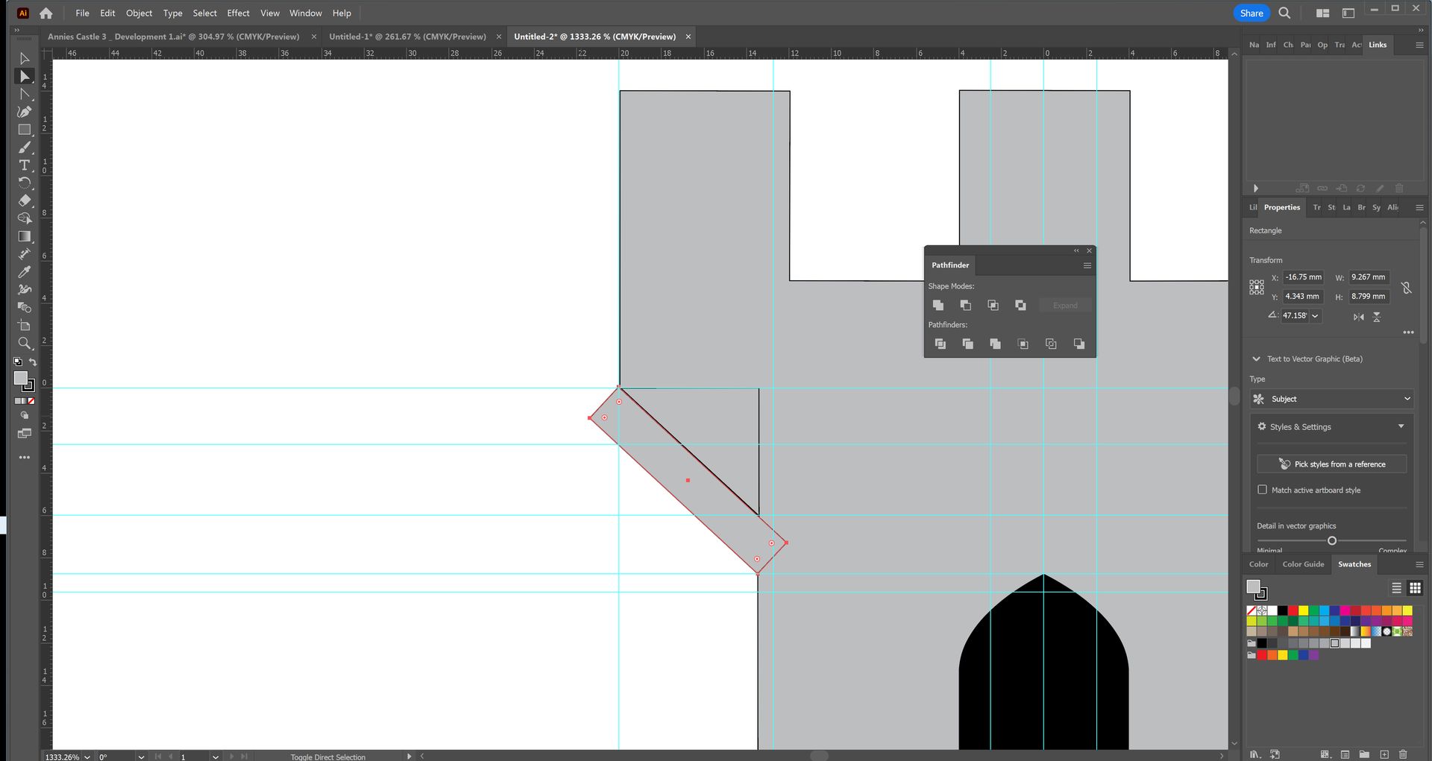Image resolution: width=1432 pixels, height=761 pixels.
Task: Select the Rectangle tool
Action: coord(24,130)
